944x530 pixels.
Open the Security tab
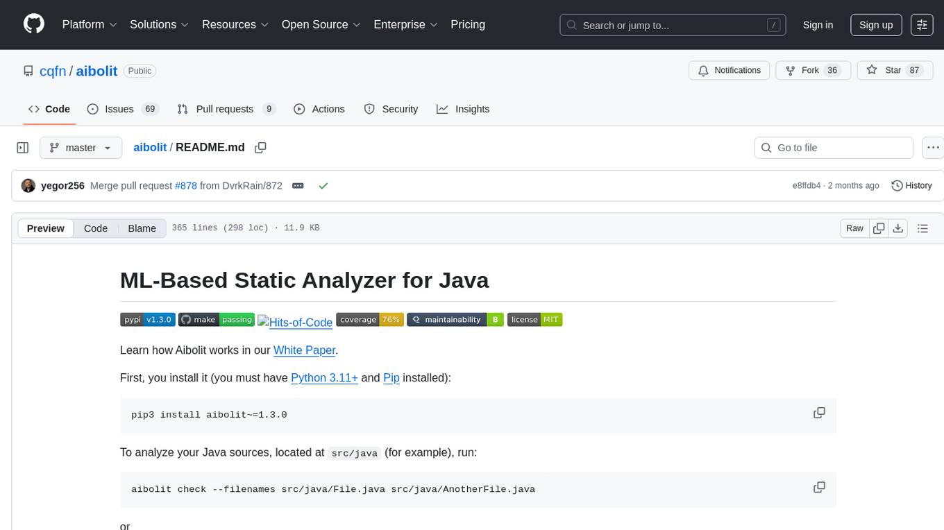click(391, 109)
